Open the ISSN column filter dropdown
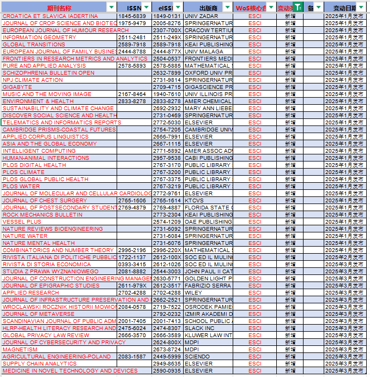 click(x=147, y=7)
